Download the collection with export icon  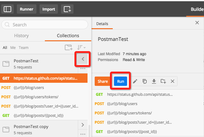pyautogui.click(x=154, y=81)
